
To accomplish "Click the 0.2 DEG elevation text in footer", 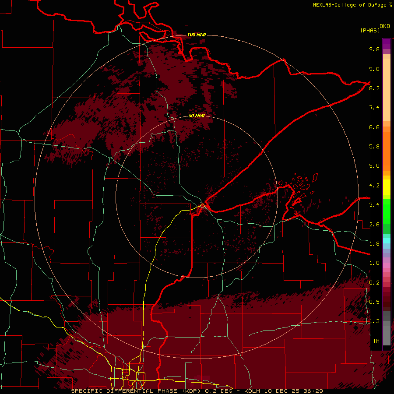I will 218,391.
